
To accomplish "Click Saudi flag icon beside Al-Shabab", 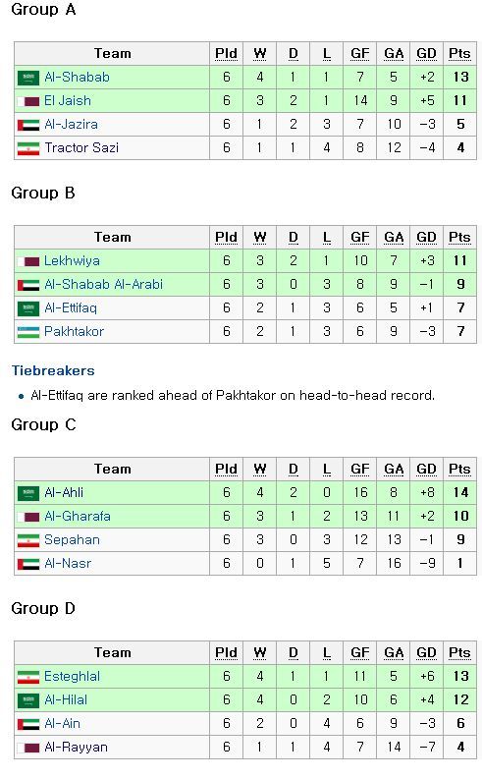I will 28,78.
